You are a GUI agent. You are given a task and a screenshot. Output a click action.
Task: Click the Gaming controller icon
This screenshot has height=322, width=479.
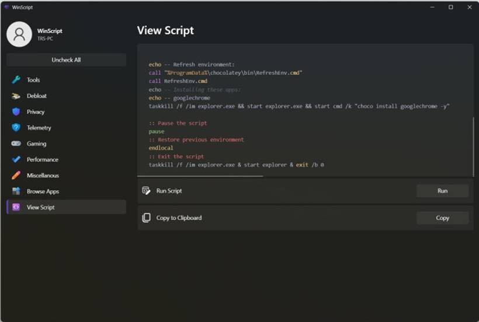16,143
